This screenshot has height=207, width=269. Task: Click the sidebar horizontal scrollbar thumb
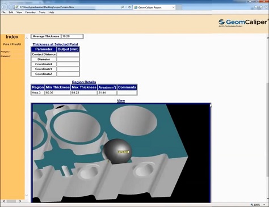11,201
